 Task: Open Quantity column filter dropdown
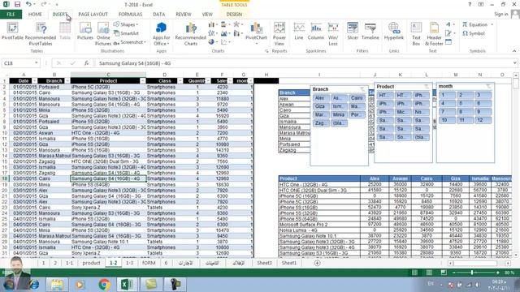coord(208,81)
